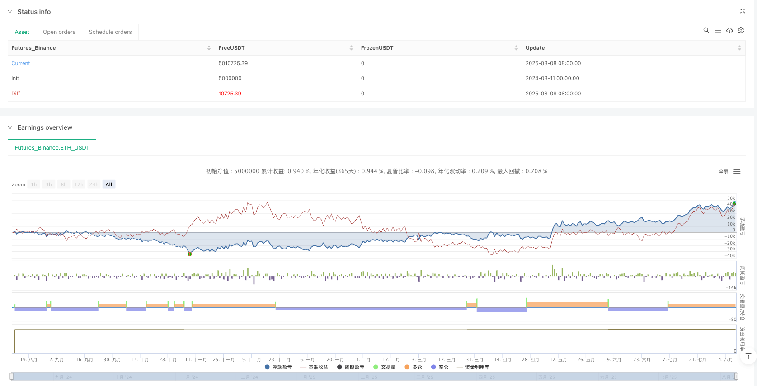Select the Futures_Binance.ETH_USDT chart tab
The width and height of the screenshot is (757, 386).
[x=52, y=148]
